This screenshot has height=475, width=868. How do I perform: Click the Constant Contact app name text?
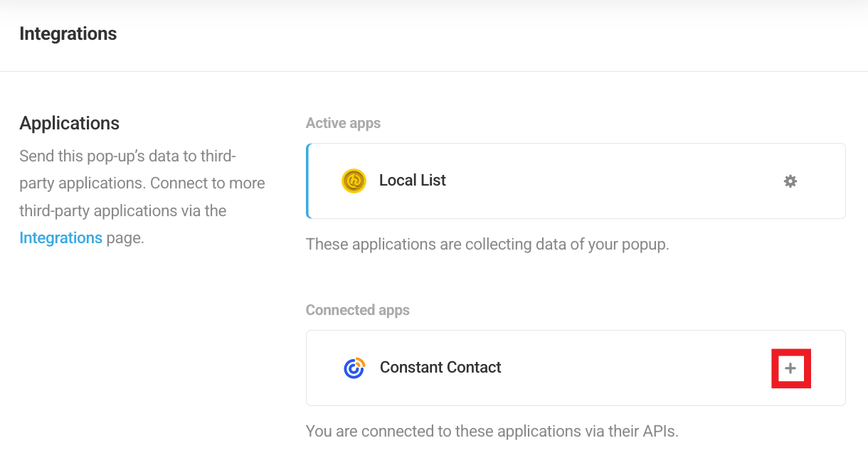(x=441, y=368)
